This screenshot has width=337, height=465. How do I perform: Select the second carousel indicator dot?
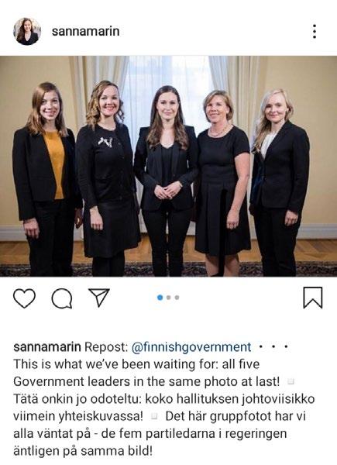[x=169, y=298]
